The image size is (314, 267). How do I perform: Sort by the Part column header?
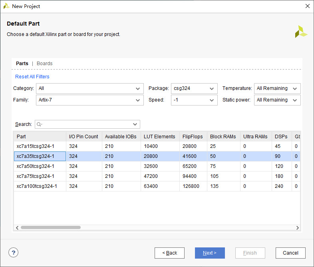coord(40,137)
